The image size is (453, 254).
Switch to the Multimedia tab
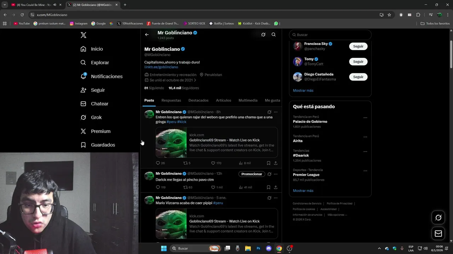(x=248, y=101)
